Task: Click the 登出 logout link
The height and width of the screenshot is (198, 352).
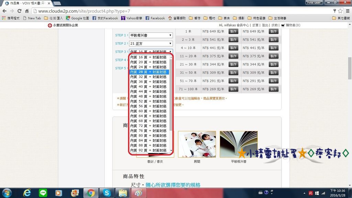Action: pyautogui.click(x=265, y=25)
